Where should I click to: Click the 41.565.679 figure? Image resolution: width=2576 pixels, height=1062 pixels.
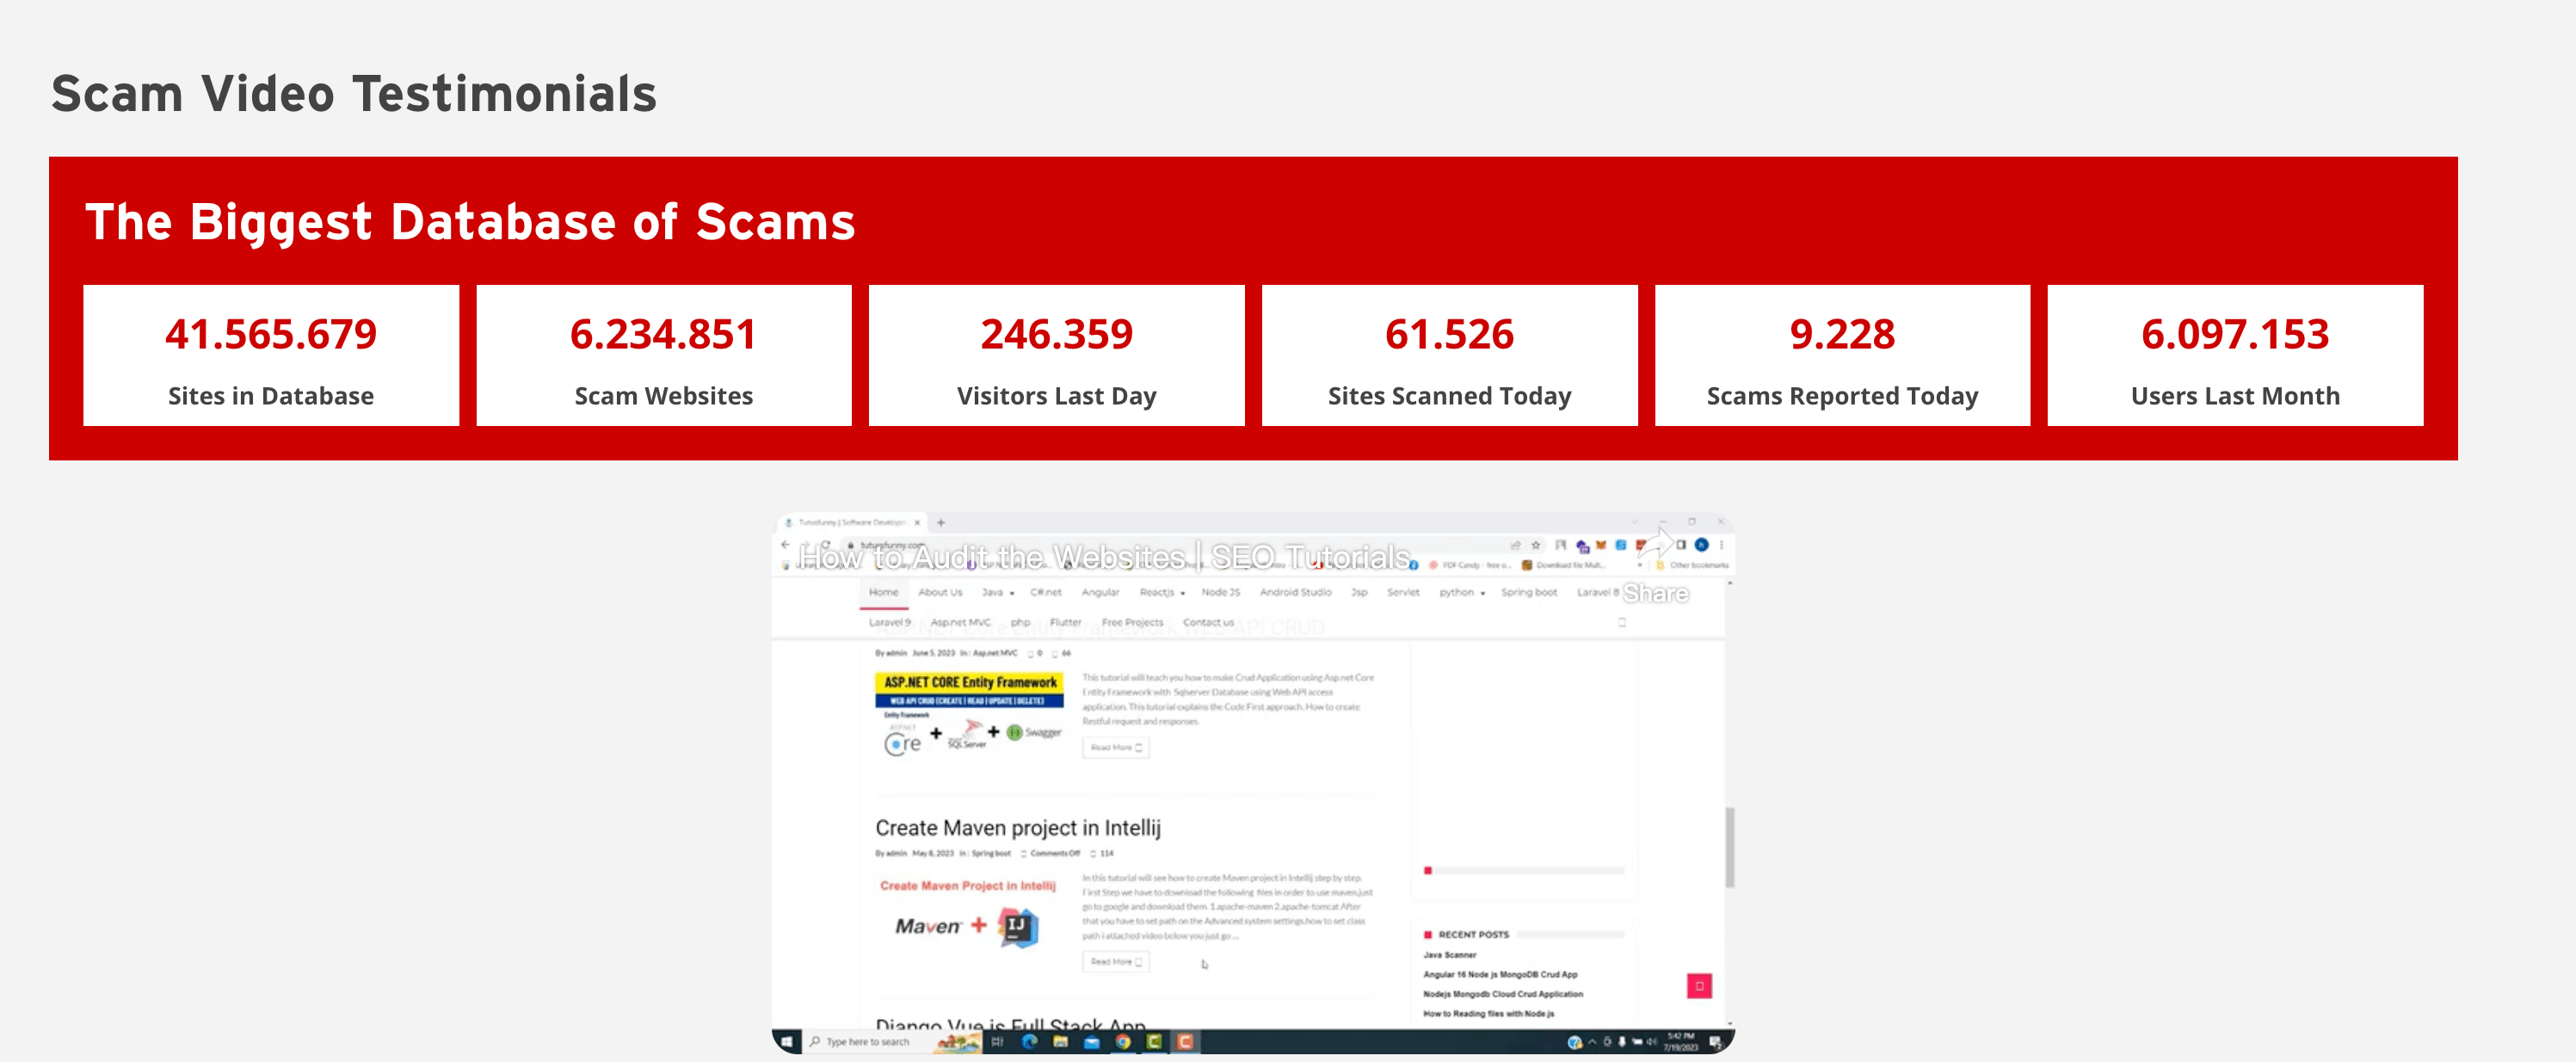click(x=271, y=334)
